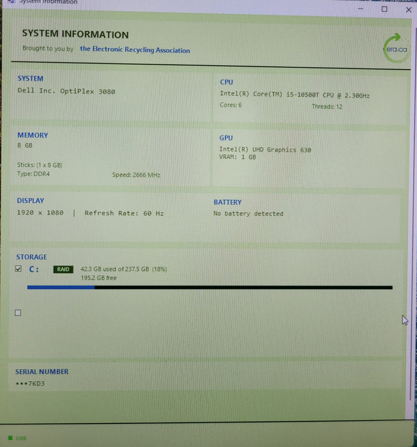Click the masked serial '•••7KD3'

pyautogui.click(x=30, y=383)
